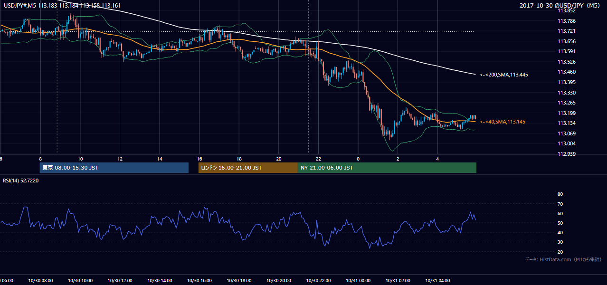Screen dimensions: 607x285
Task: Click RSI scale value 30
Action: [560, 242]
